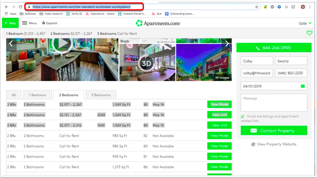The height and width of the screenshot is (178, 317).
Task: Click the first yellow-green extension icon
Action: [265, 7]
